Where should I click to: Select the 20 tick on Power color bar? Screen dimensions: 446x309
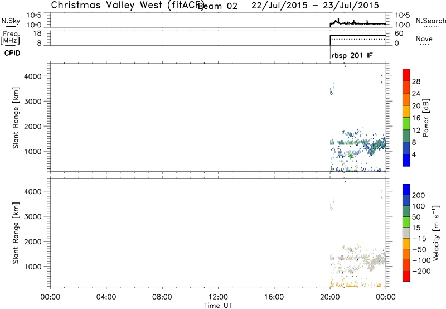[x=416, y=106]
